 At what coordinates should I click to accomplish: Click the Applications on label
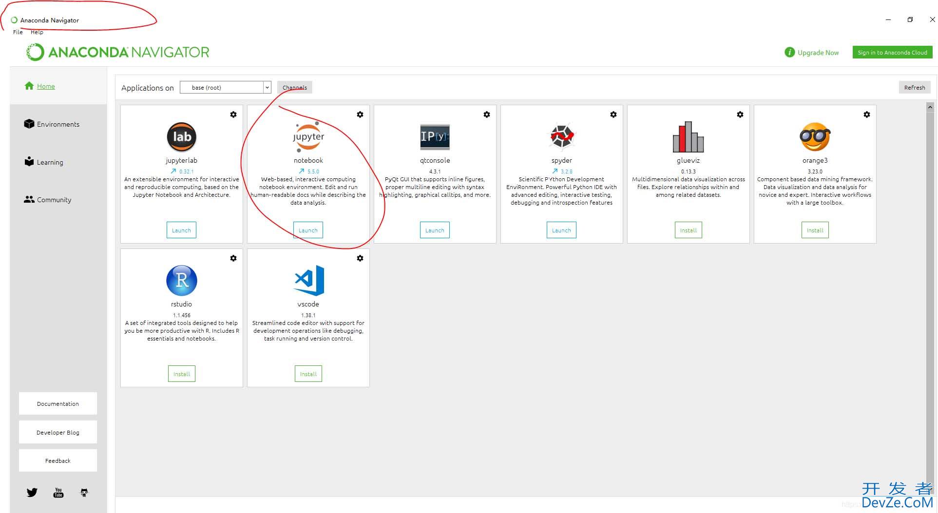point(148,88)
